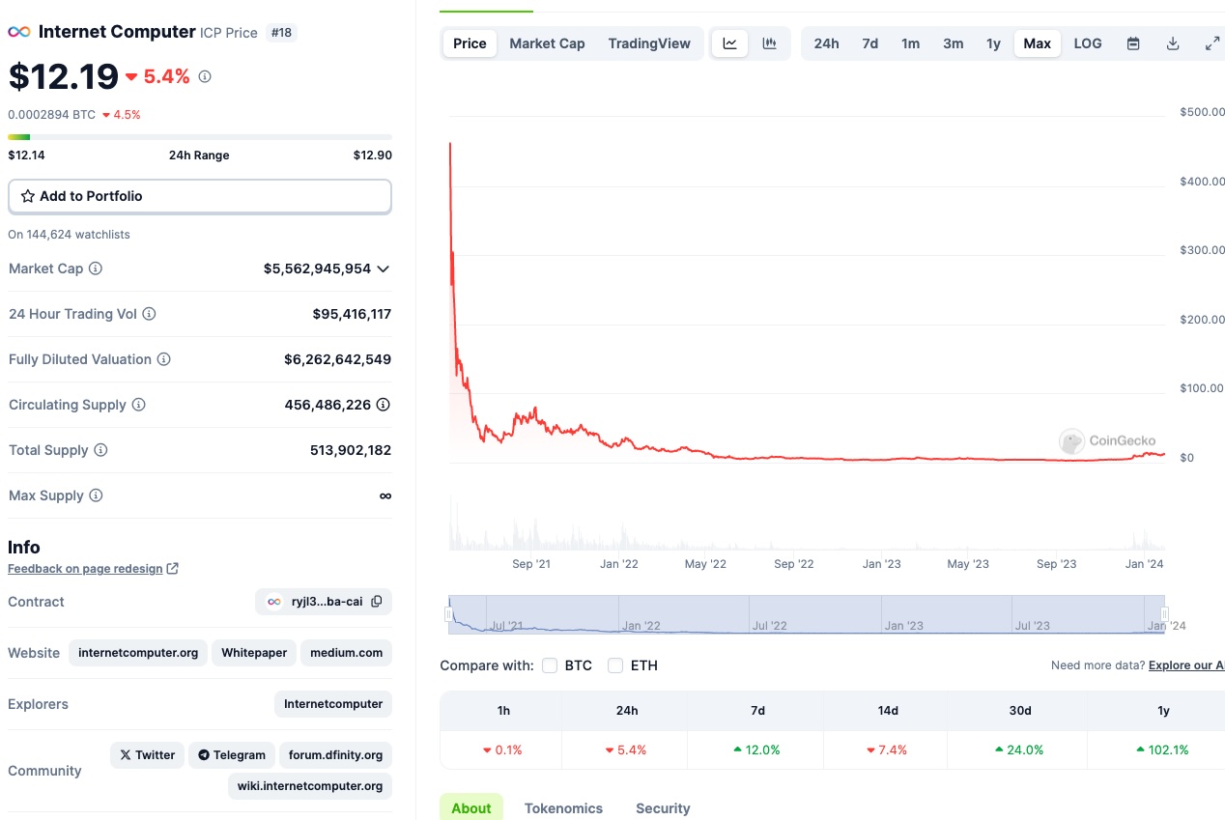Set chart range to Max
This screenshot has height=820, width=1225.
(x=1038, y=43)
